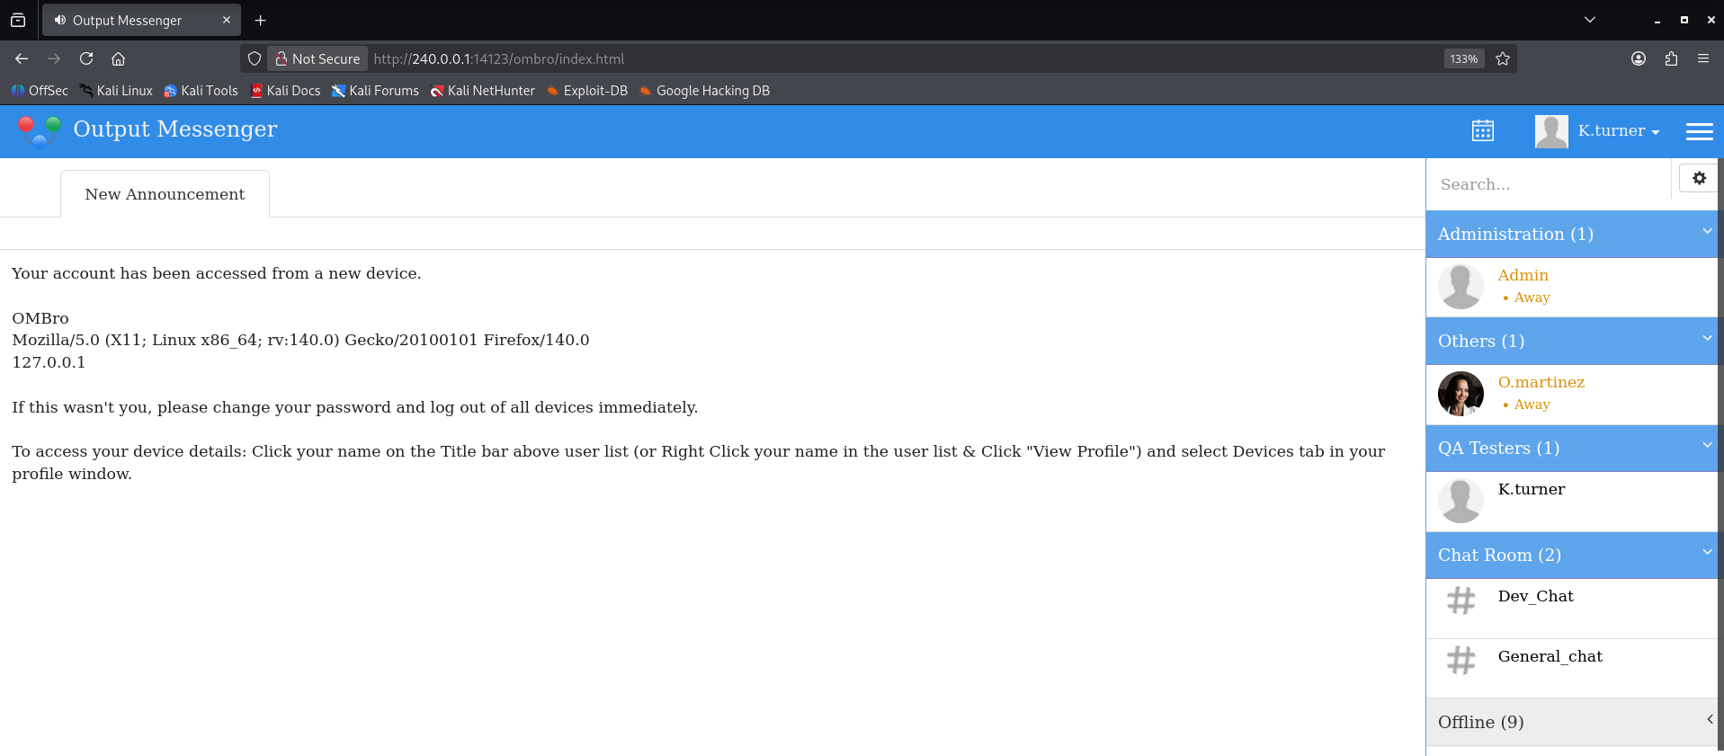The image size is (1724, 756).
Task: Open the Kali Tools bookmark
Action: coord(201,91)
